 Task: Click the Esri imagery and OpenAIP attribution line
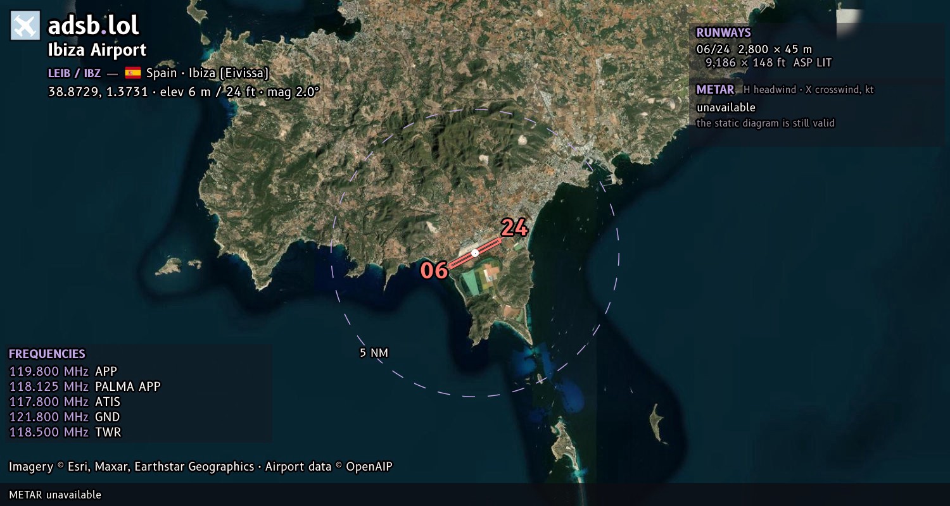201,467
